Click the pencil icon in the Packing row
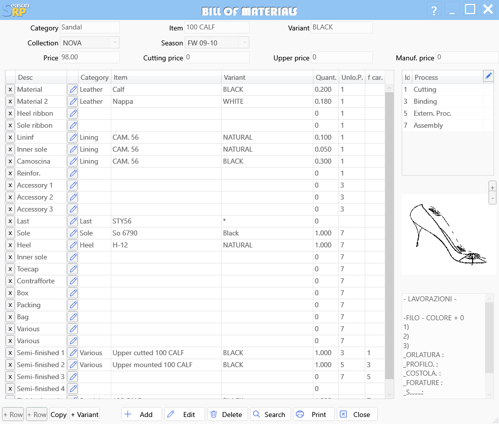The image size is (499, 424). (x=73, y=305)
